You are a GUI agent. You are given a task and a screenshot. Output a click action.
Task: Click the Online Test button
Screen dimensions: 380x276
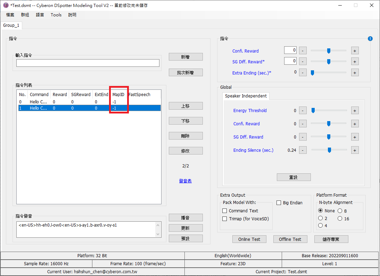[249, 239]
